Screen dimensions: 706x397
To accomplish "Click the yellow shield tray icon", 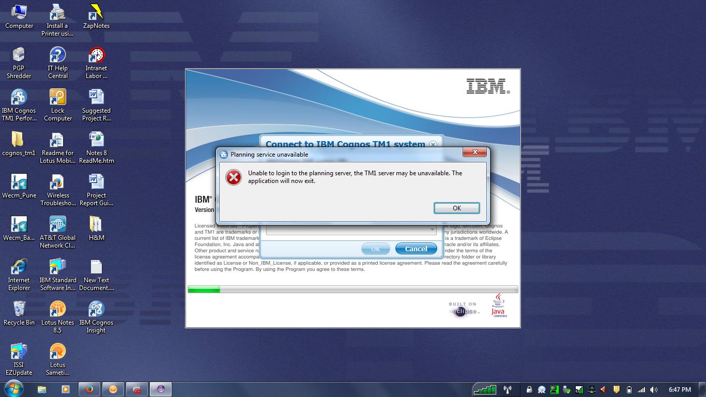I will [x=616, y=390].
